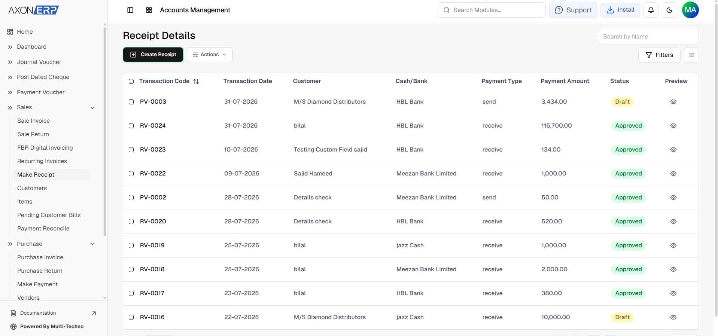Screen dimensions: 718x336
Task: Click the Approved badge for RV-0024
Action: (629, 126)
